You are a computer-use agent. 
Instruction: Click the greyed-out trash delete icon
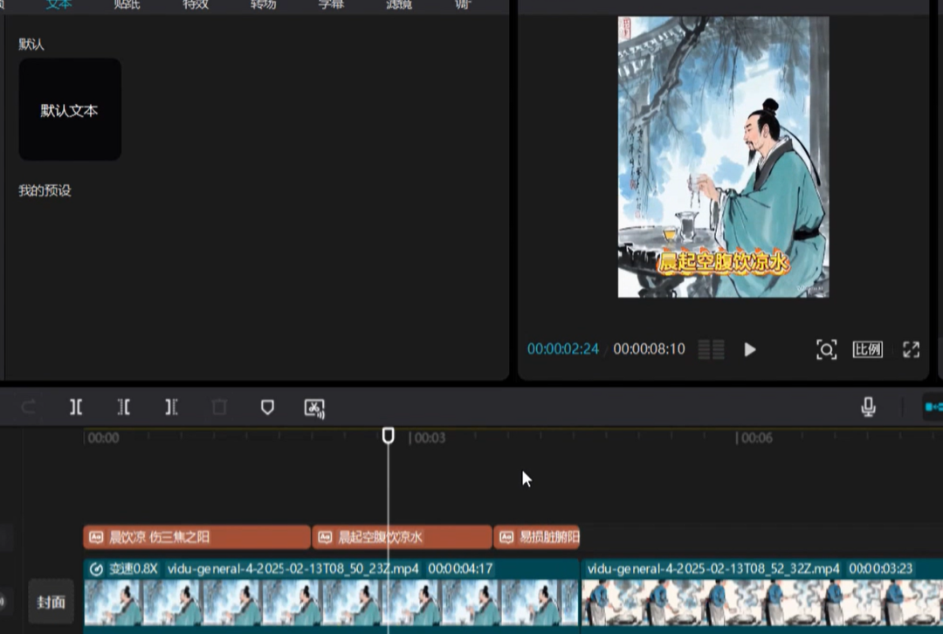pos(219,407)
